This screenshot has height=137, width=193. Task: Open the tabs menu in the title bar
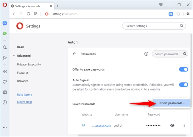point(161,5)
